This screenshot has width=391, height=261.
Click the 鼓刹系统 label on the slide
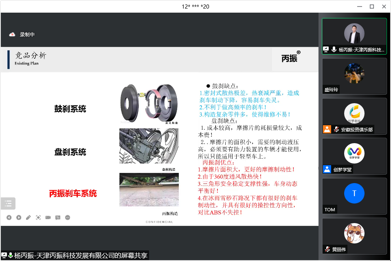pos(70,109)
